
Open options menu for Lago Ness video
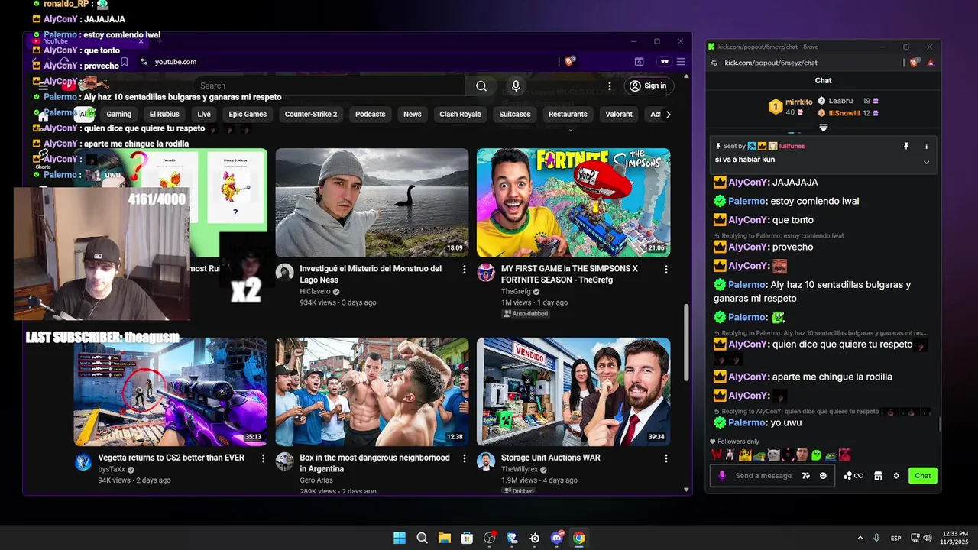click(x=465, y=270)
